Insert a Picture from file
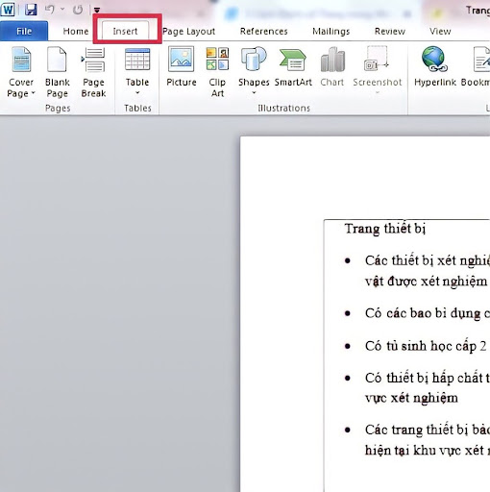The height and width of the screenshot is (492, 490). [182, 66]
